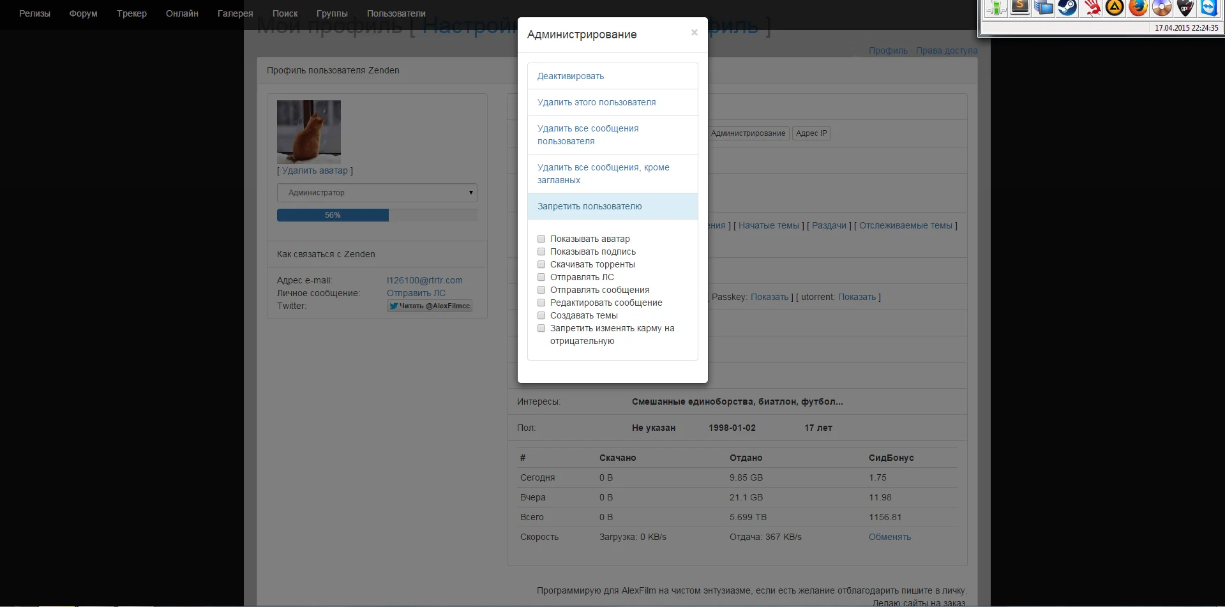This screenshot has width=1225, height=607.
Task: Click the red hand Bloody icon
Action: 1091,8
